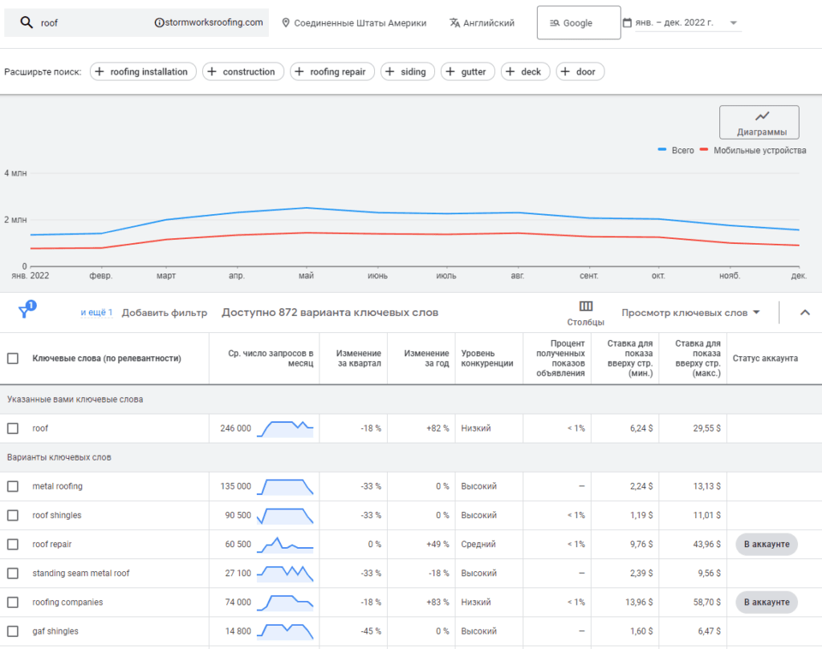Sort by Ставка для показа (макс.) column

698,359
